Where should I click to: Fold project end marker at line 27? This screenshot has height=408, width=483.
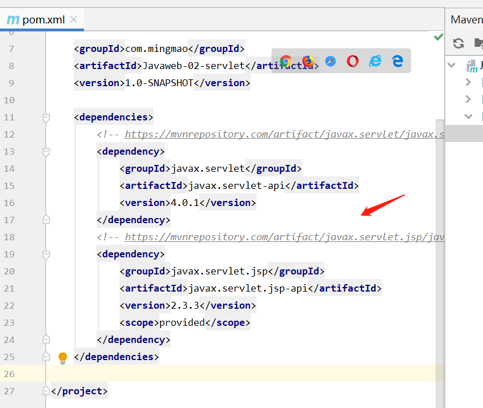[46, 390]
